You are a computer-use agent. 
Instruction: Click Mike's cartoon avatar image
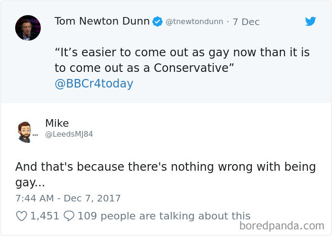pyautogui.click(x=24, y=131)
